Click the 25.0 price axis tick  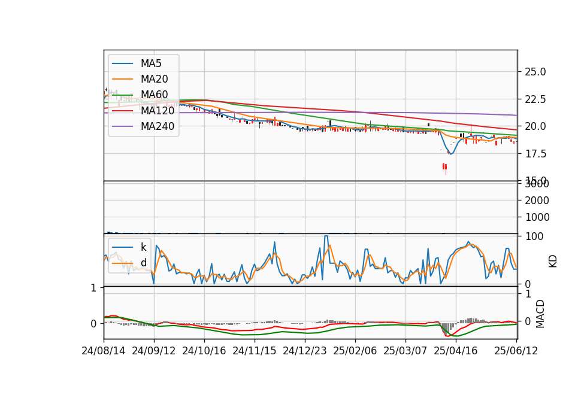pos(535,72)
